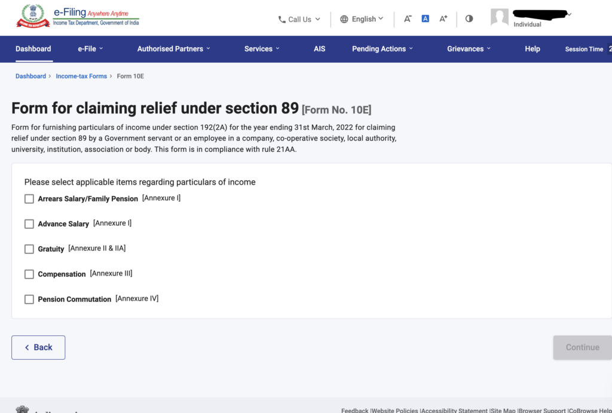Open the Authorised Partners dropdown
The width and height of the screenshot is (612, 413).
[173, 49]
